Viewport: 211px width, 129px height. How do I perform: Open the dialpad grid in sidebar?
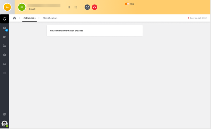coord(5,73)
